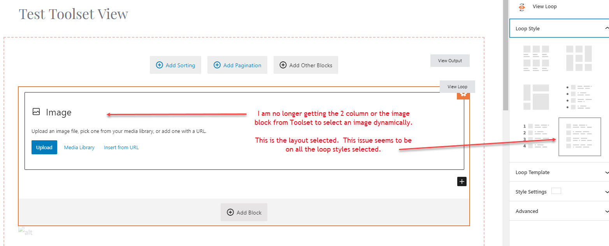Select the masonry grid loop style

coord(579,58)
